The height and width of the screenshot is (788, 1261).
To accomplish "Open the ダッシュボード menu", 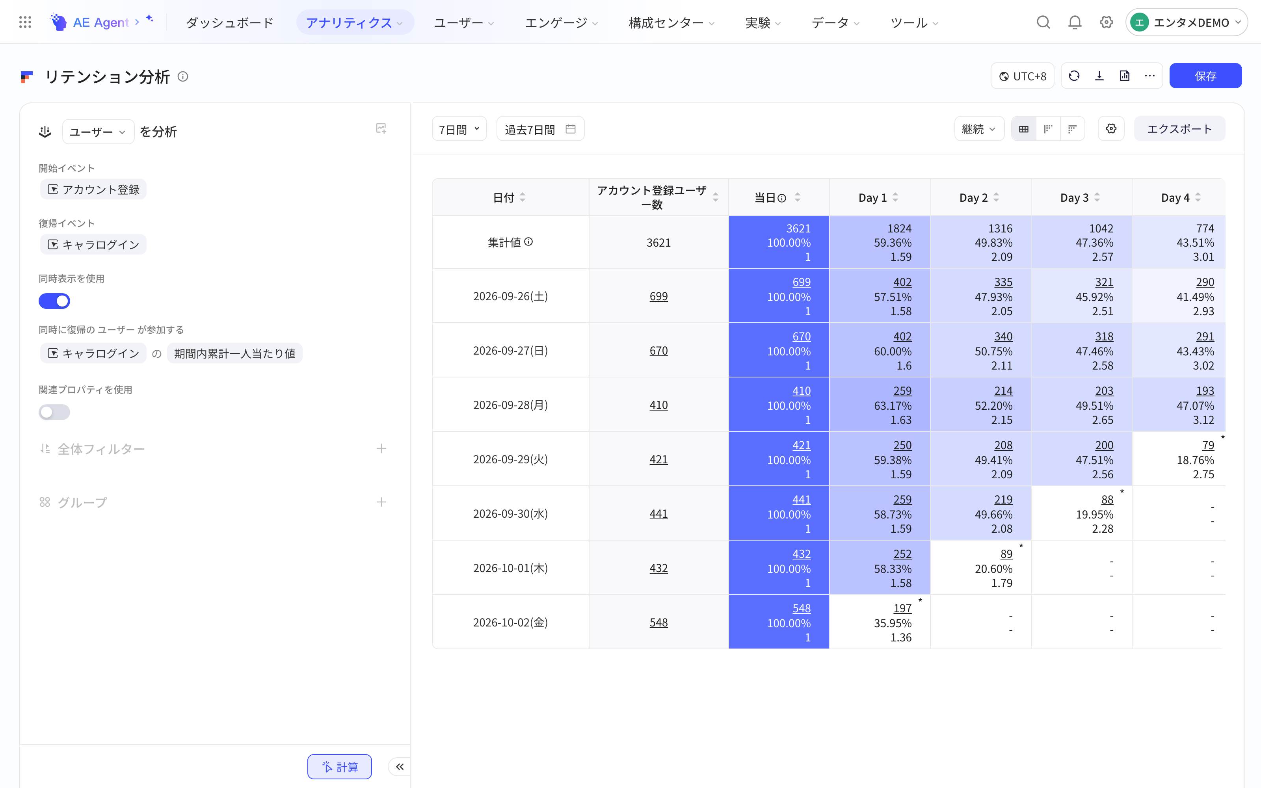I will coord(229,22).
